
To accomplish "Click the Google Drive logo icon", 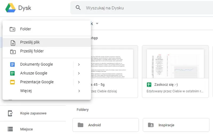I will (x=10, y=8).
